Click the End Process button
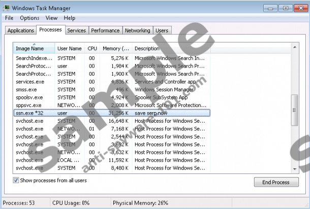 (276, 182)
